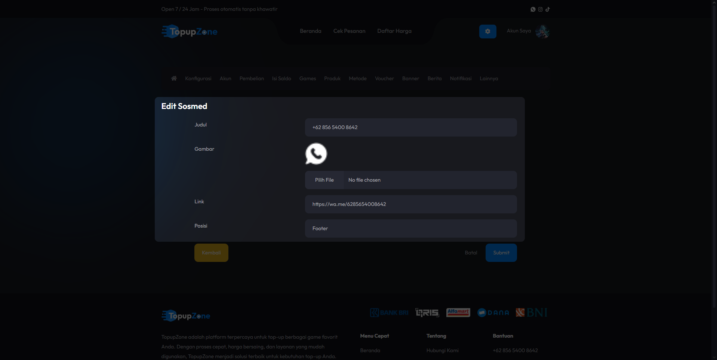Viewport: 717px width, 360px height.
Task: Open the footer Beranda link
Action: tap(370, 350)
